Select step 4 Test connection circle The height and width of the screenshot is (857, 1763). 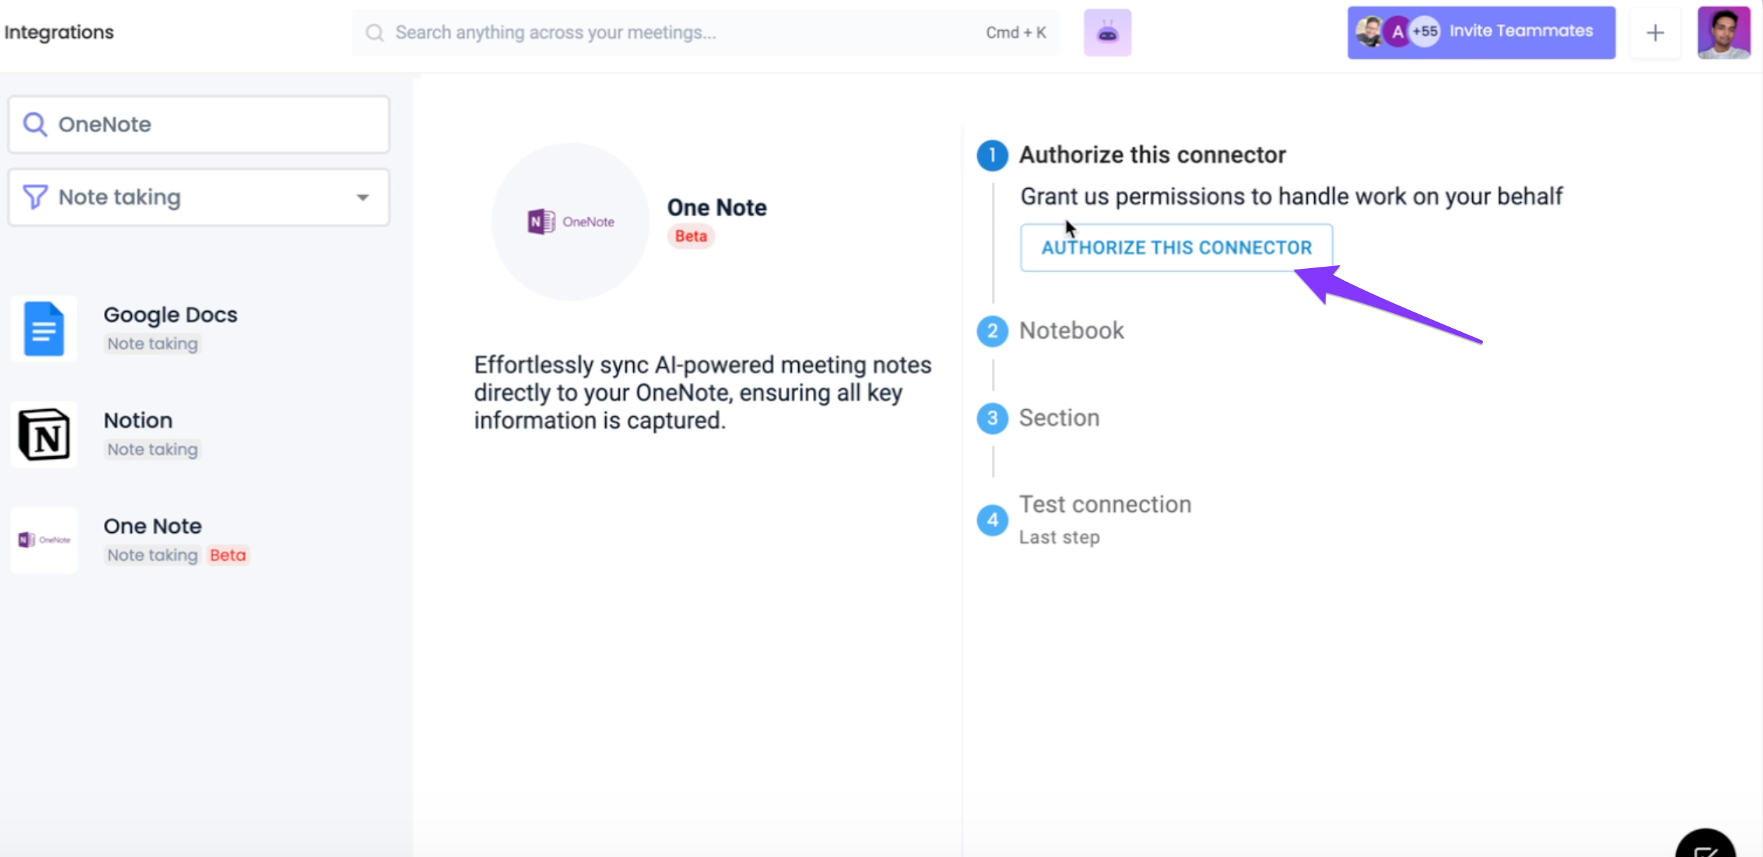(992, 520)
